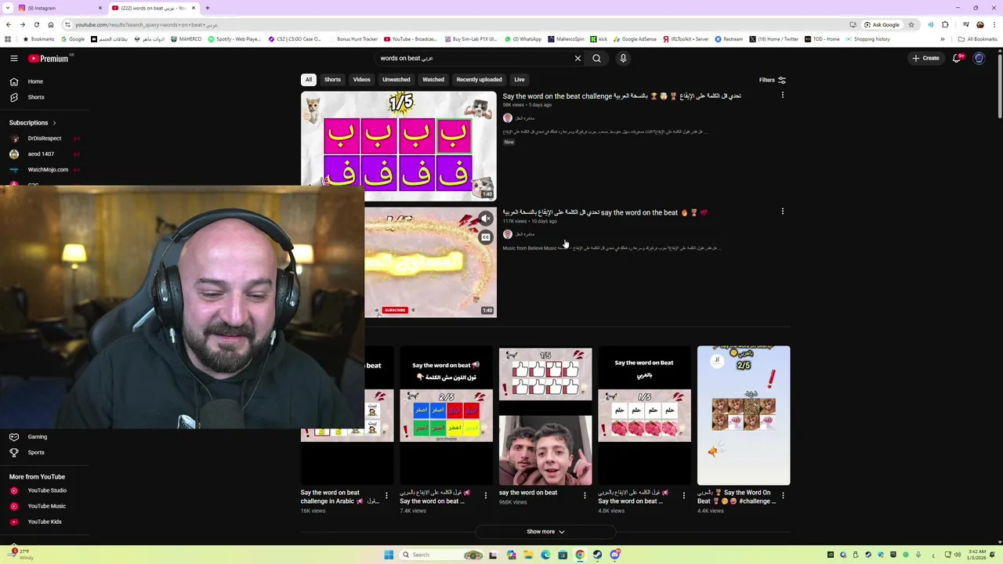Open channel avatar of first video result
Viewport: 1003px width, 564px height.
pos(508,118)
